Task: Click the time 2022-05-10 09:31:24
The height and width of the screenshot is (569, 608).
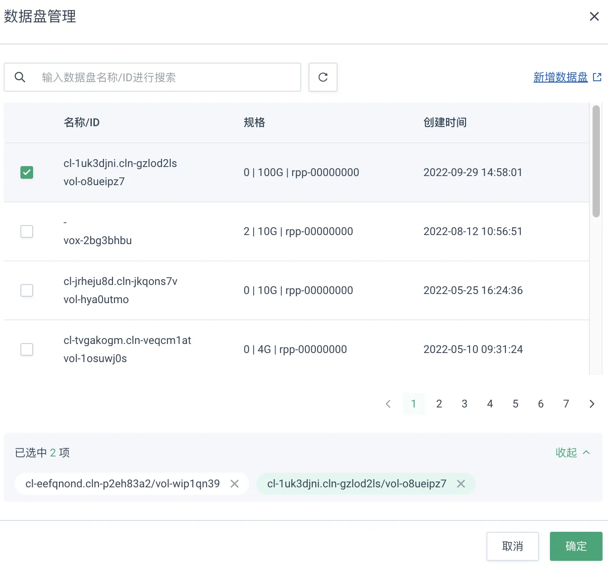Action: click(473, 349)
